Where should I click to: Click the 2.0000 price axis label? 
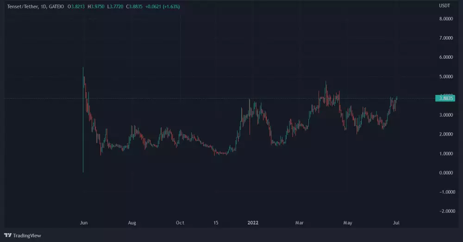click(446, 134)
